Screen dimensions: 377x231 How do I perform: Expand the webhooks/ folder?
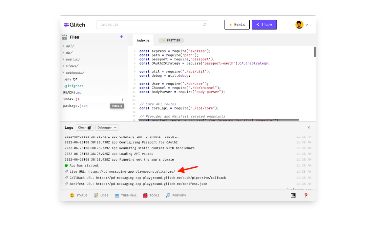(x=75, y=72)
